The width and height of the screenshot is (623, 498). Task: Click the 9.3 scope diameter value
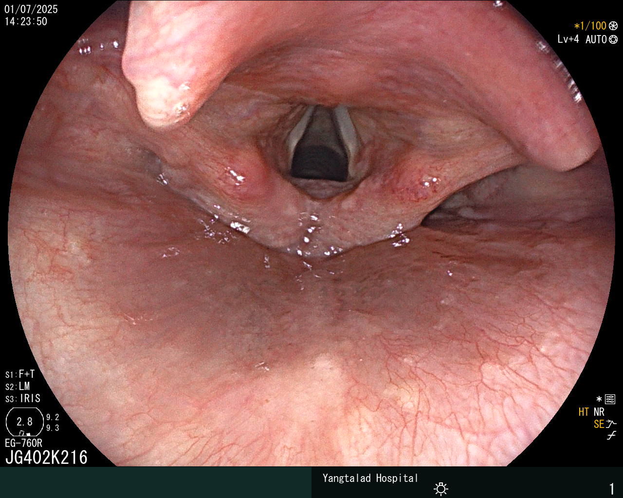[53, 428]
